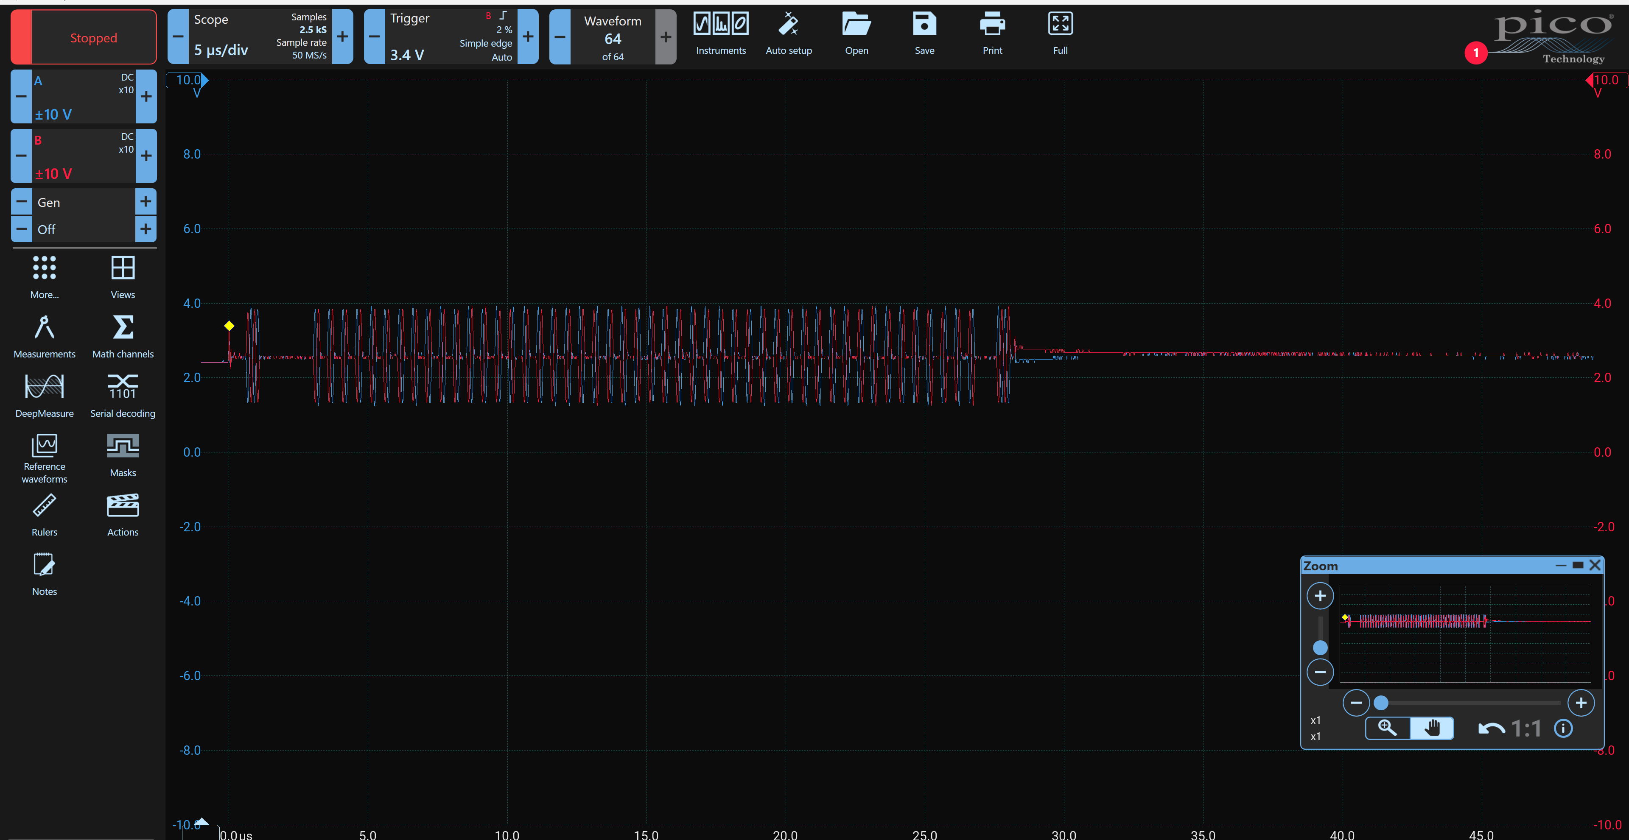Click the horizontal zoom slider handle
Viewport: 1629px width, 840px height.
(x=1381, y=703)
